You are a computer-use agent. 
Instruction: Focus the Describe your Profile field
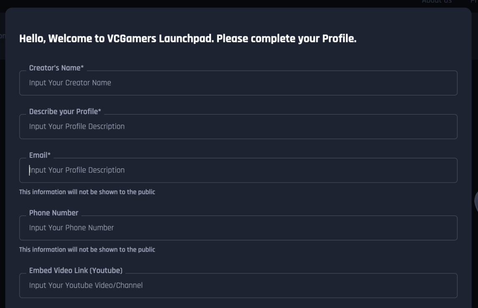(238, 126)
